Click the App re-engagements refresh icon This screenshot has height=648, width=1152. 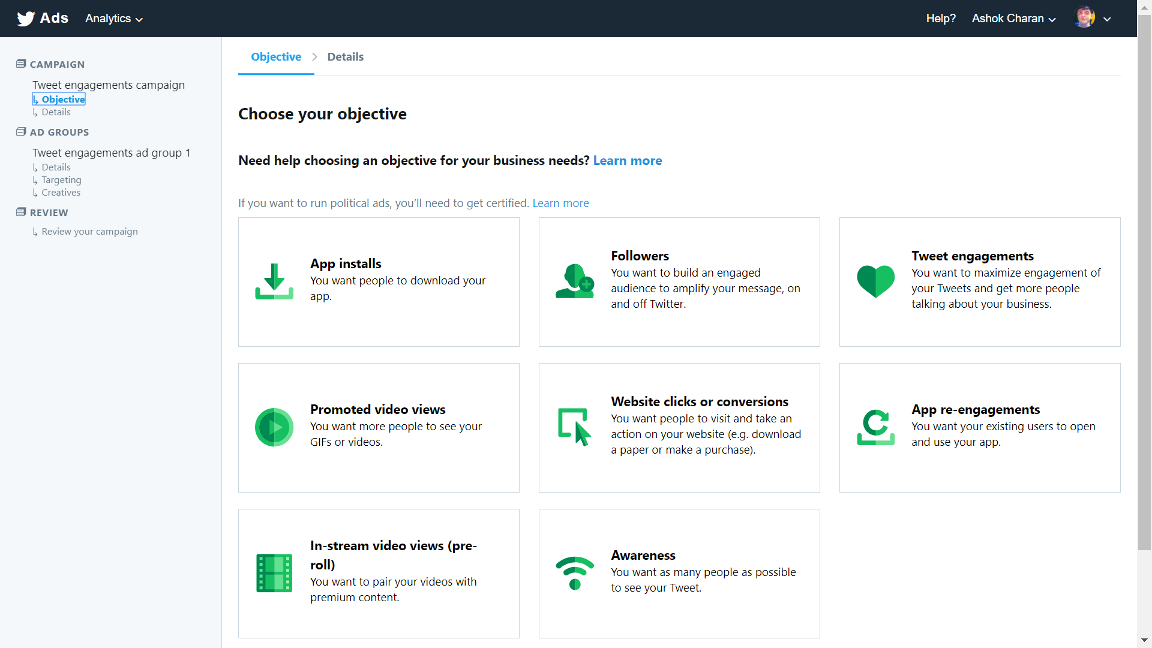point(875,427)
